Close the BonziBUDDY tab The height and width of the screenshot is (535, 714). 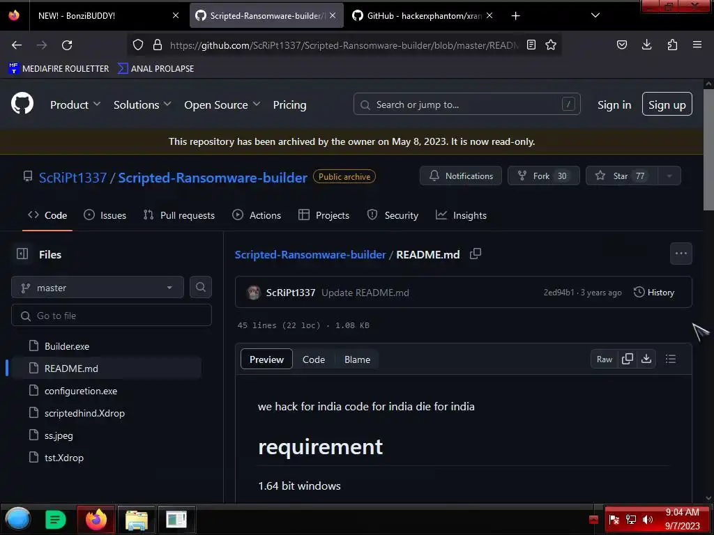[x=176, y=15]
